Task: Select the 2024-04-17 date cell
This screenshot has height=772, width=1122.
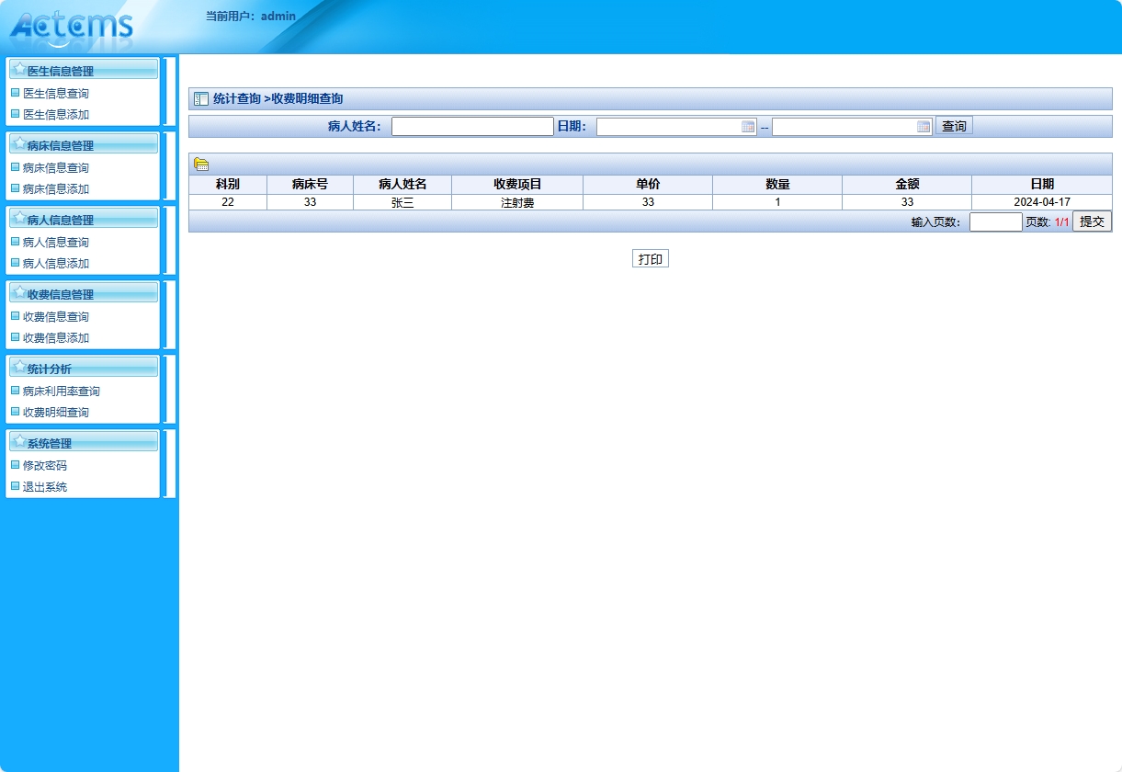Action: (1042, 202)
